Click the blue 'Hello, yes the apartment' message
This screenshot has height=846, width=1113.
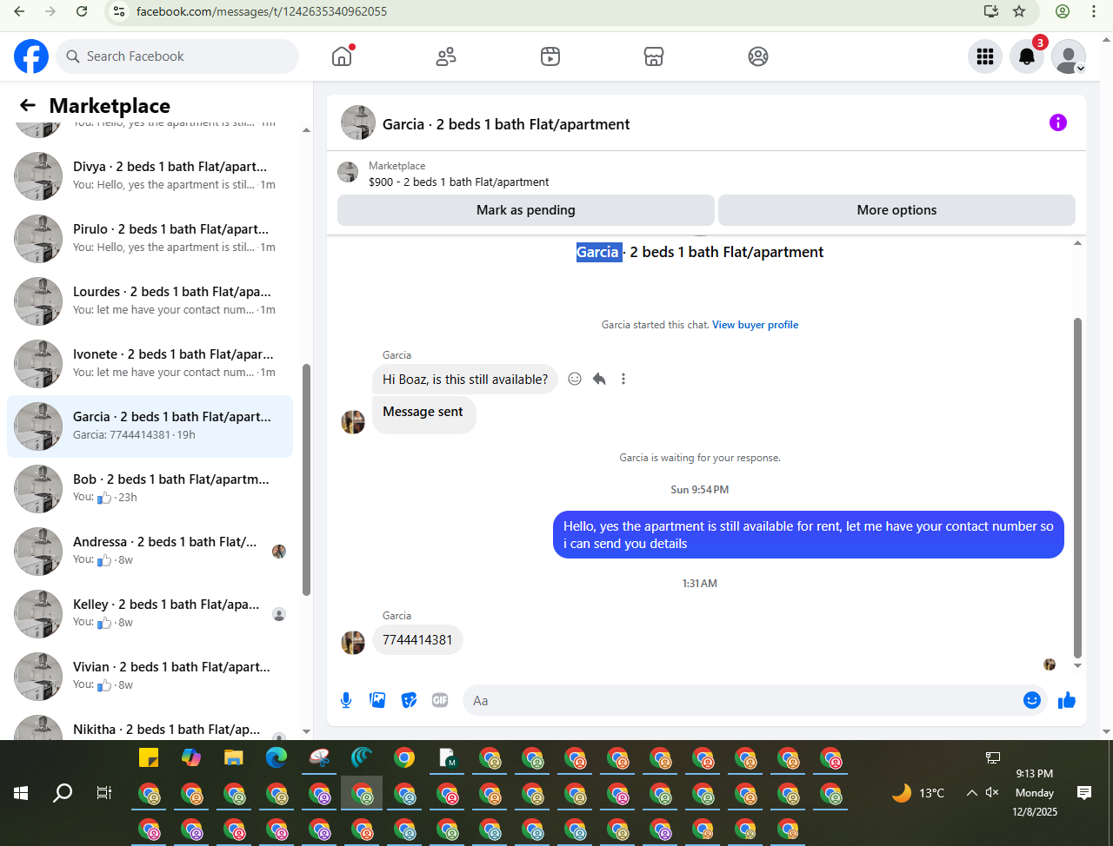[809, 535]
